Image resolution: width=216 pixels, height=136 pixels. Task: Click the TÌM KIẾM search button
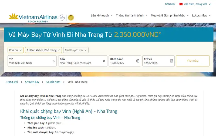pos(193,61)
